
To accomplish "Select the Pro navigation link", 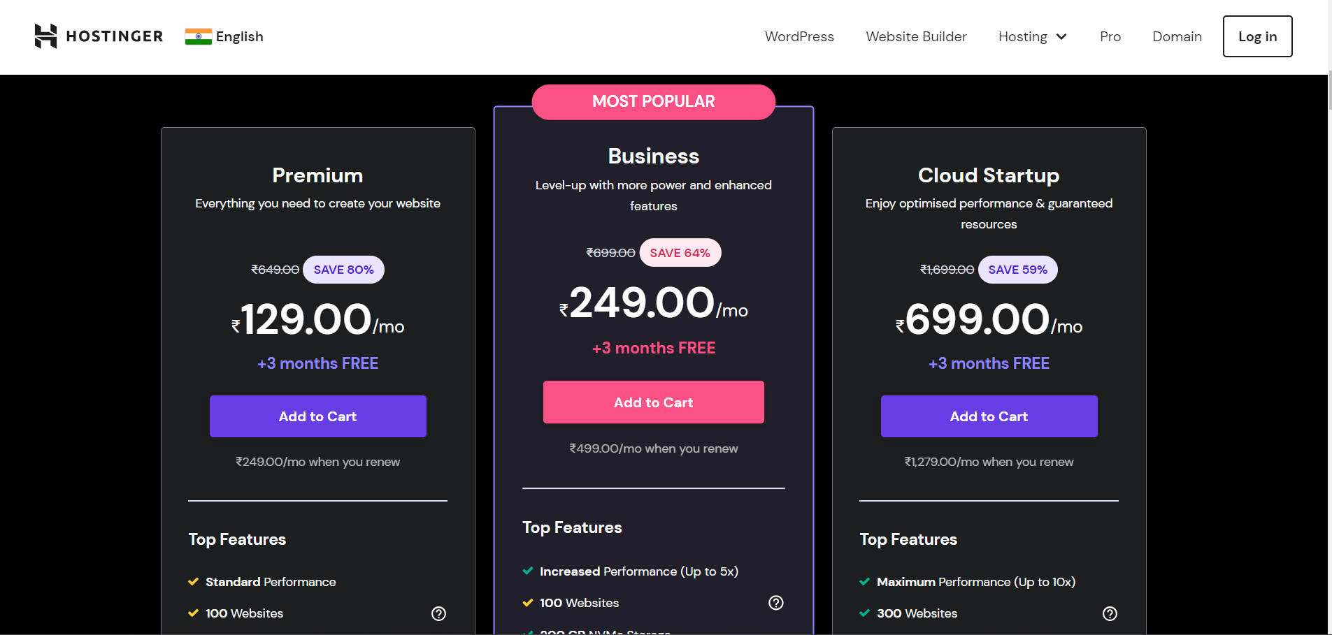I will pos(1110,36).
